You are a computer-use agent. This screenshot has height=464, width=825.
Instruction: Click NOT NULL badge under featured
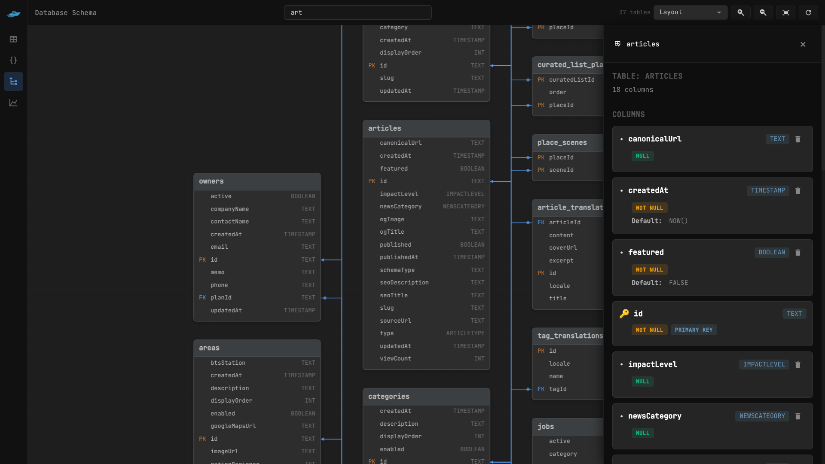tap(649, 270)
